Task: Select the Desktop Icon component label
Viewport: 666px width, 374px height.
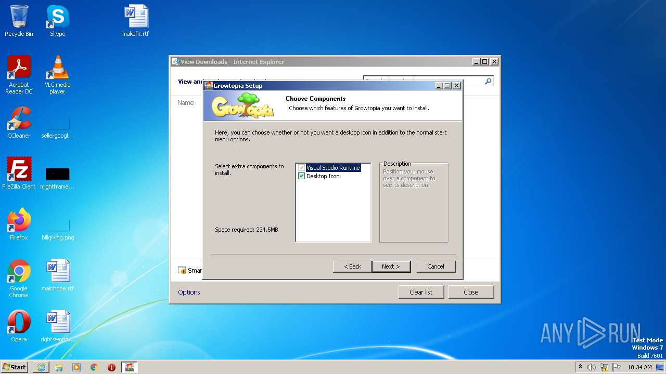Action: pos(323,176)
